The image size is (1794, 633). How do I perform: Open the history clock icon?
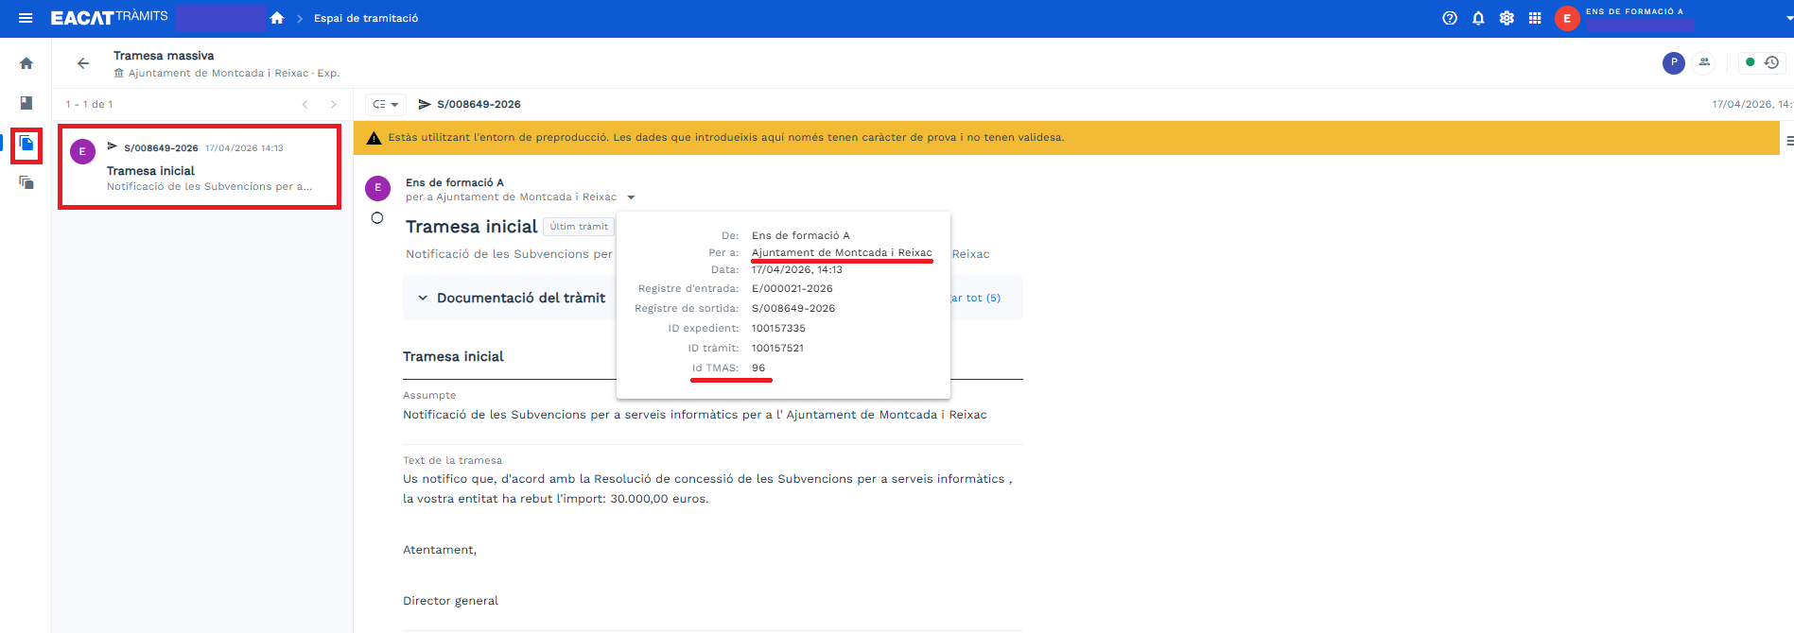pyautogui.click(x=1772, y=62)
